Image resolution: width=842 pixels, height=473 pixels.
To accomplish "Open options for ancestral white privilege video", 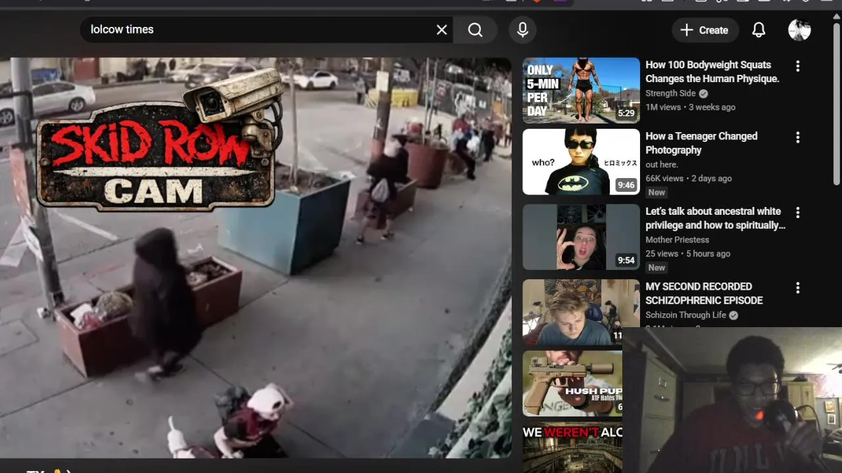I will pos(797,213).
